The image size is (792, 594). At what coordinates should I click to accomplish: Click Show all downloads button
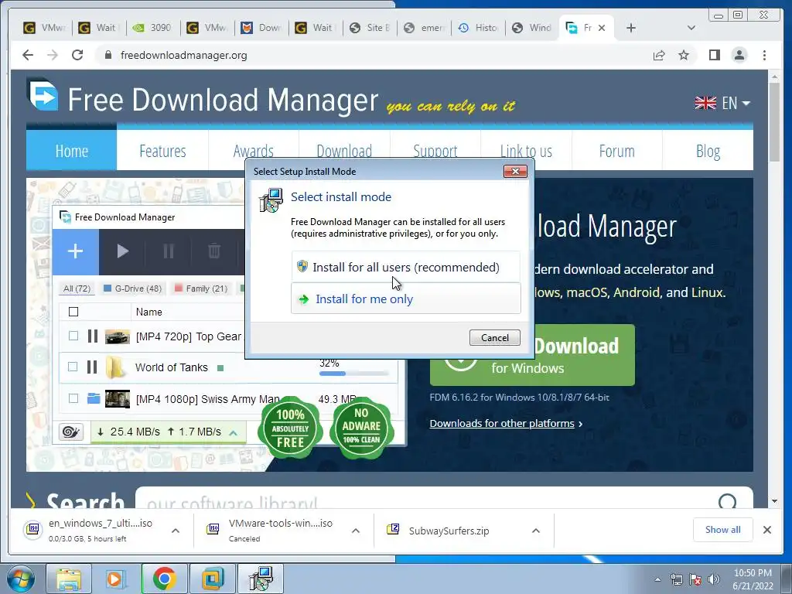[723, 530]
